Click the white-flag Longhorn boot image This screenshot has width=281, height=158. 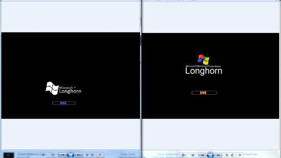click(x=71, y=75)
